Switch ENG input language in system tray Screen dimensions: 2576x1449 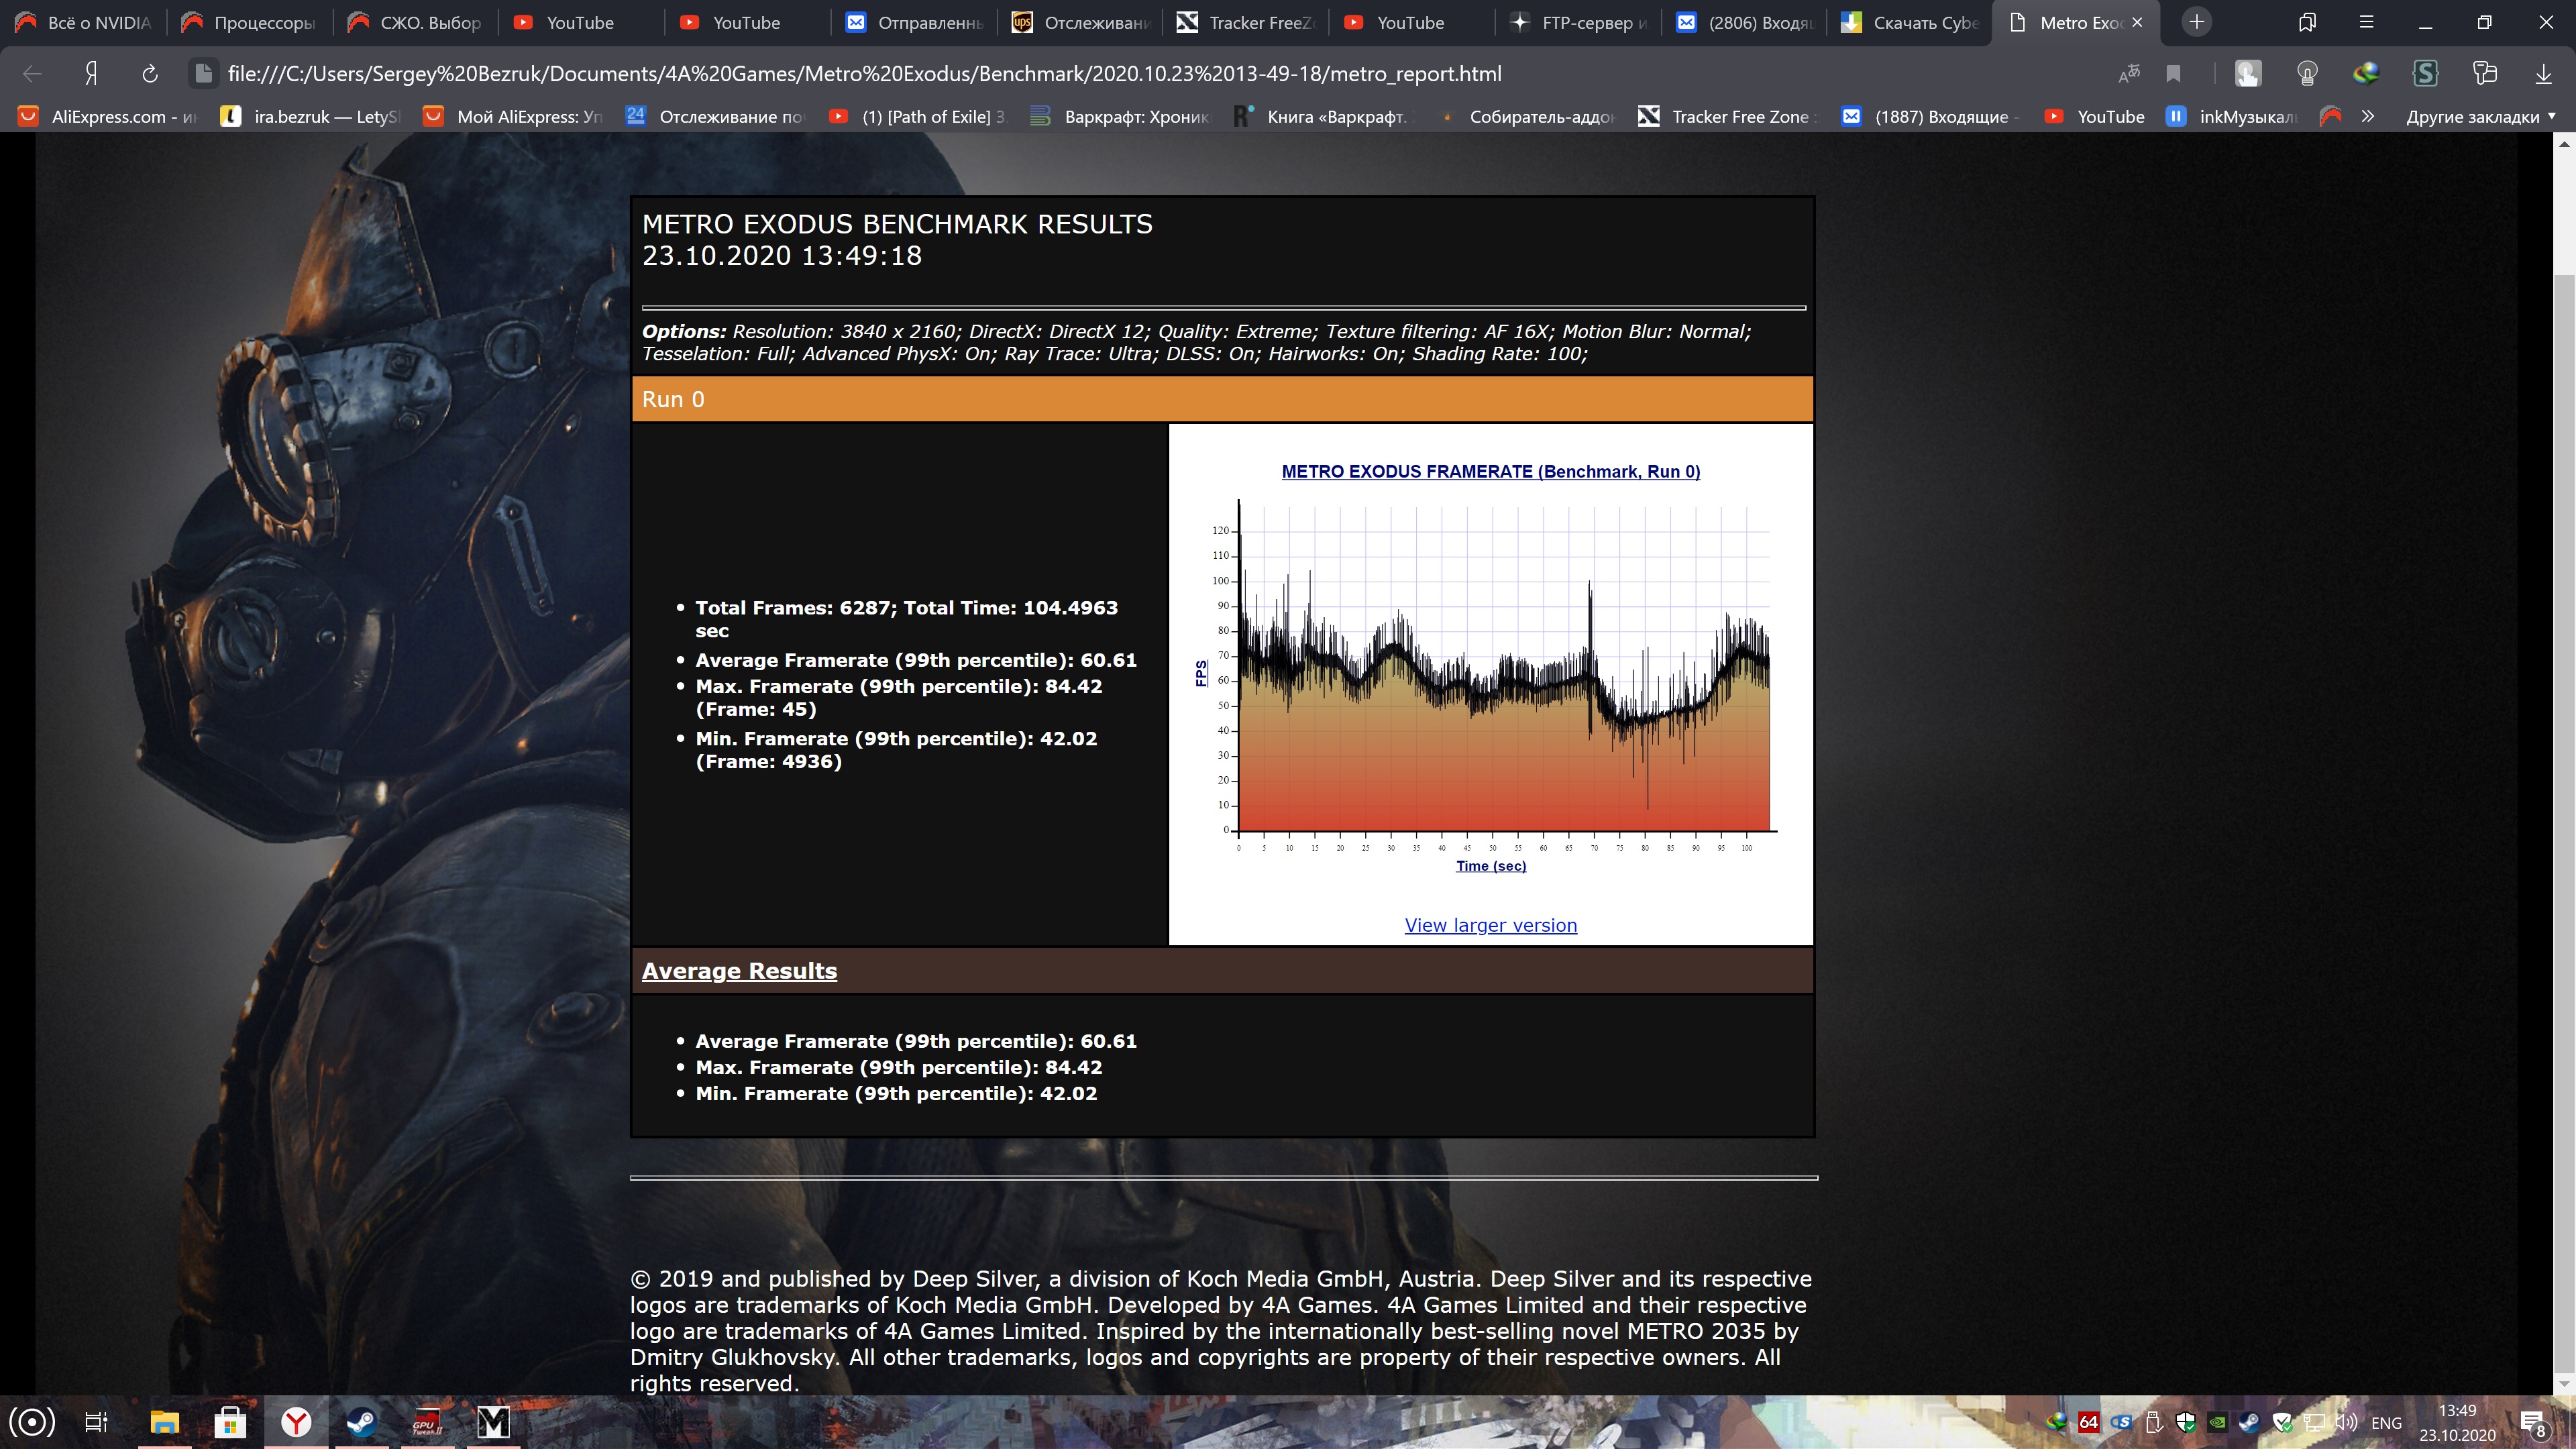[x=2386, y=1422]
